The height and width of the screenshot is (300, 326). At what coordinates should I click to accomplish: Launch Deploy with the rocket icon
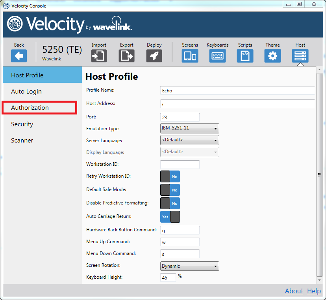154,56
